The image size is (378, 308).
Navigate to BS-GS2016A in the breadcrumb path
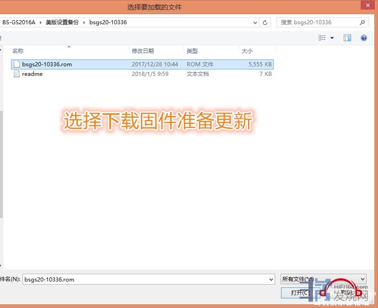pos(19,22)
